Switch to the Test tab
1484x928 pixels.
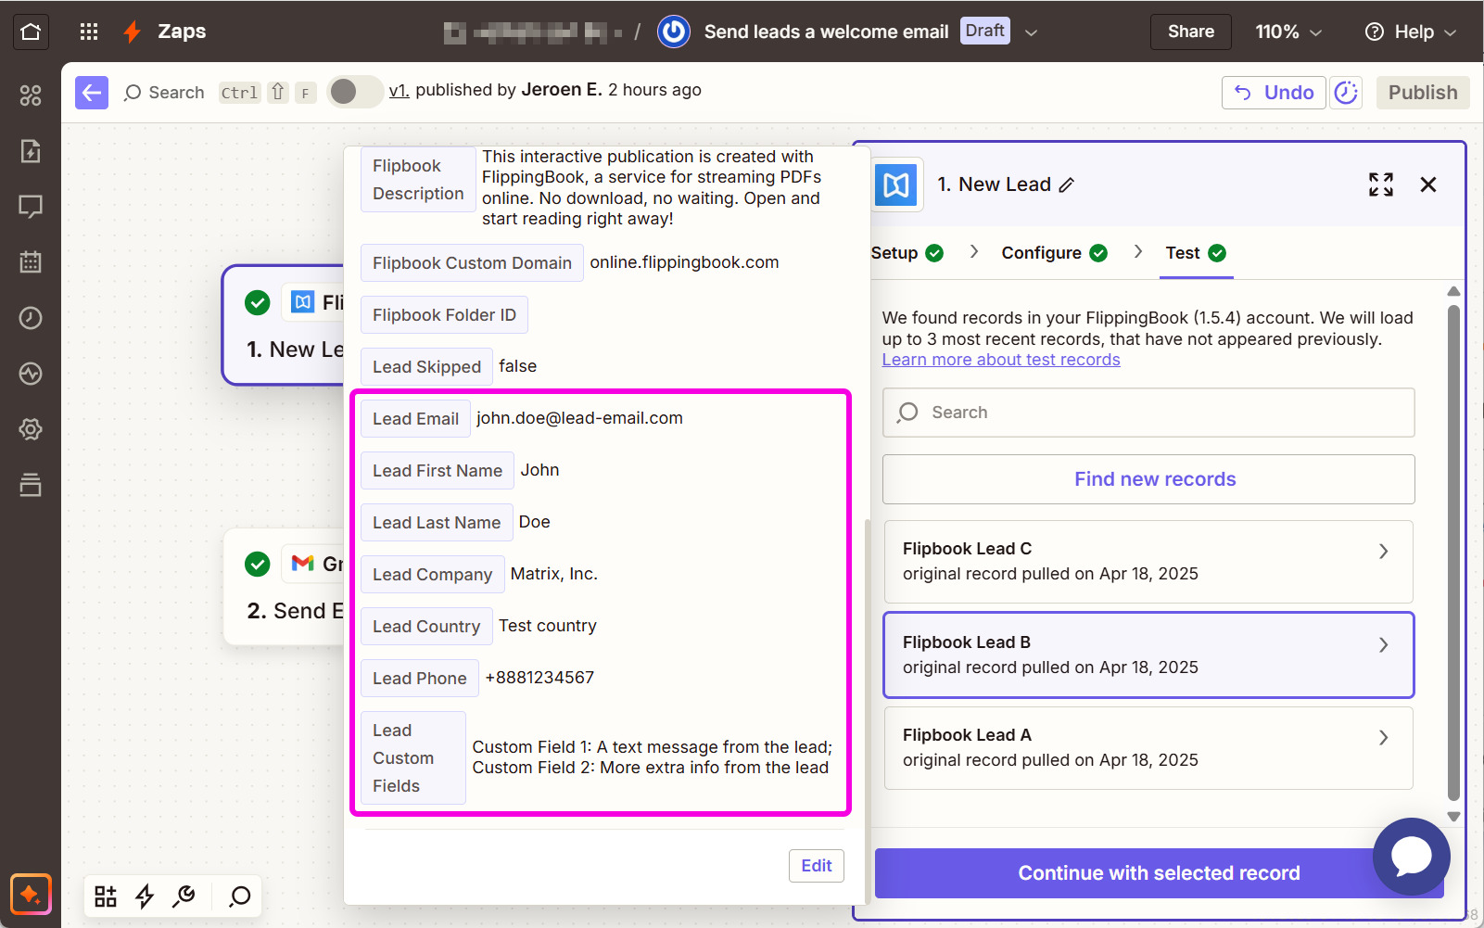1196,253
